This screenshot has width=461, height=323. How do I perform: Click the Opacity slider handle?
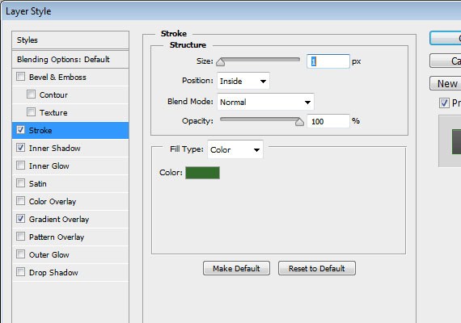click(299, 121)
